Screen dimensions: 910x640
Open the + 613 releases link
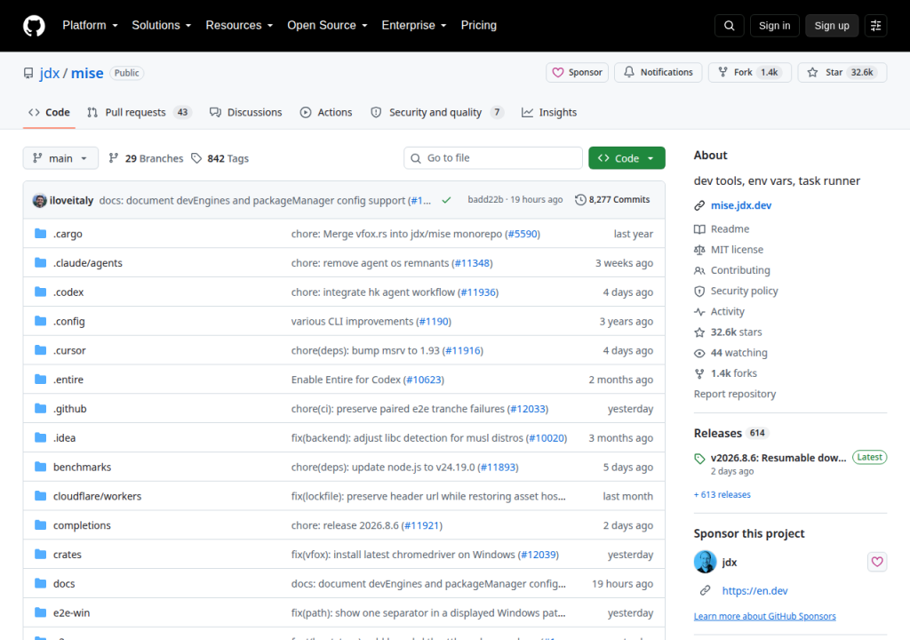pyautogui.click(x=722, y=495)
